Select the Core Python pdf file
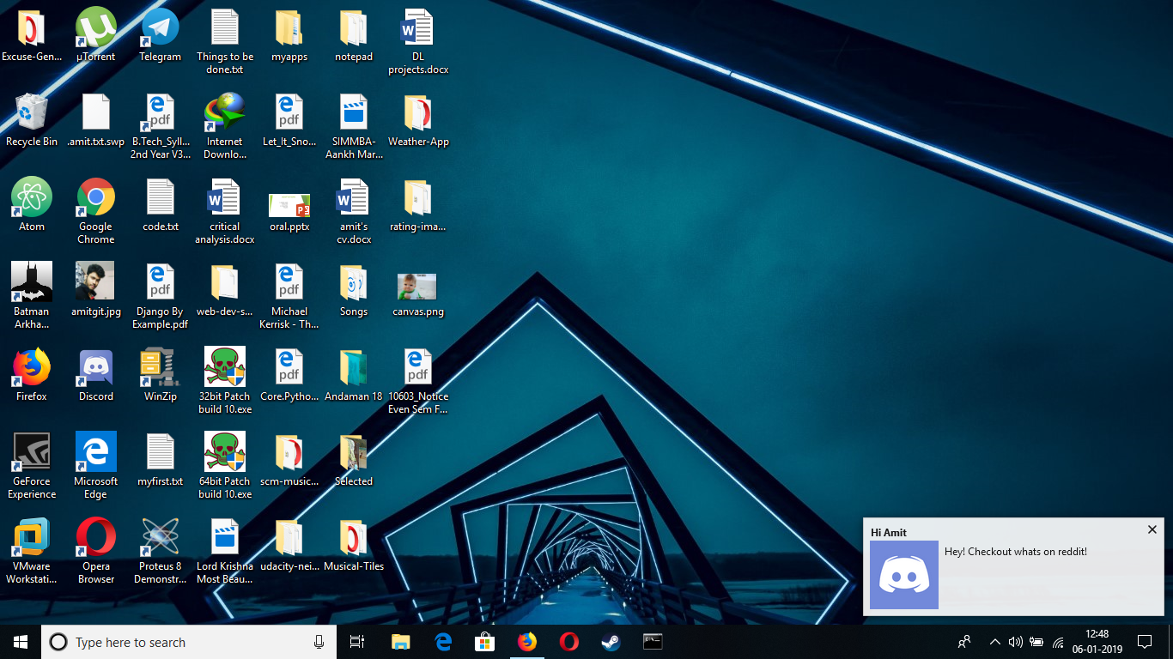The image size is (1173, 659). click(x=289, y=375)
